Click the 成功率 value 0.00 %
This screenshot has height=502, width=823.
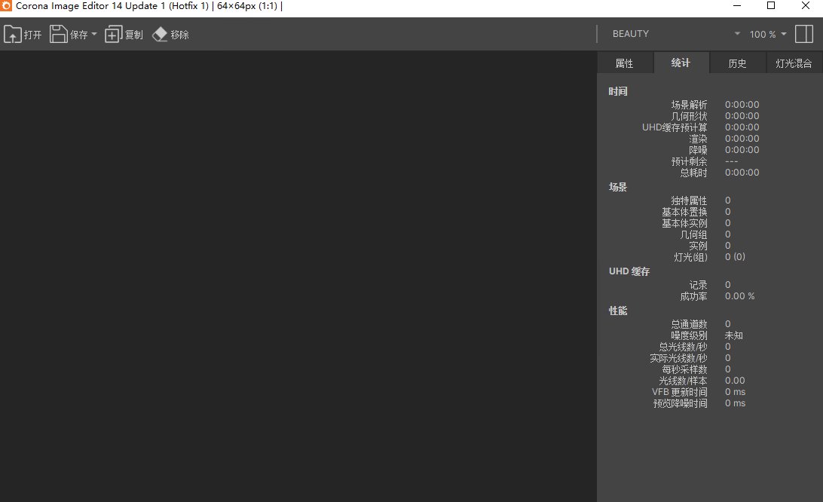pyautogui.click(x=739, y=296)
